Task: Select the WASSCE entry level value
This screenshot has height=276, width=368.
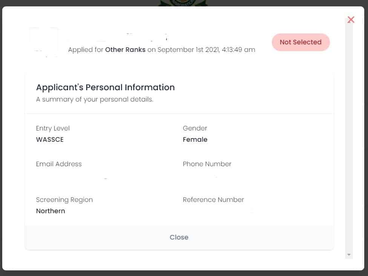Action: pyautogui.click(x=50, y=140)
